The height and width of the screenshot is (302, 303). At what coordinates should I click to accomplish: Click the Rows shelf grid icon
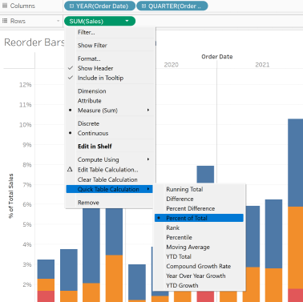[5, 21]
